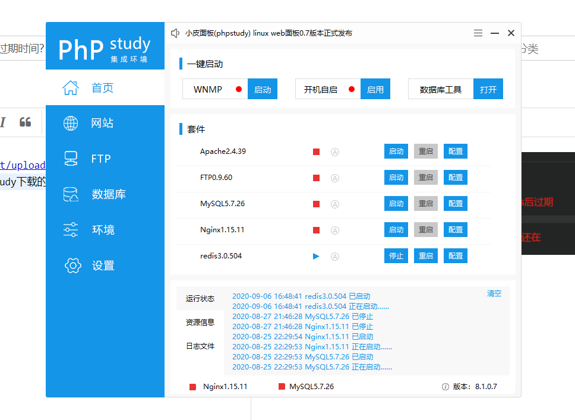
Task: Toggle auto-start (A) icon for MySQL5.7.26
Action: [x=335, y=204]
